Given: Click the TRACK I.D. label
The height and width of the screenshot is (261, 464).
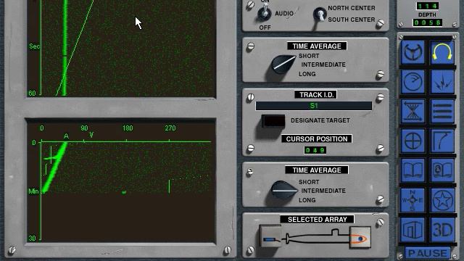Looking at the screenshot, I should 316,95.
